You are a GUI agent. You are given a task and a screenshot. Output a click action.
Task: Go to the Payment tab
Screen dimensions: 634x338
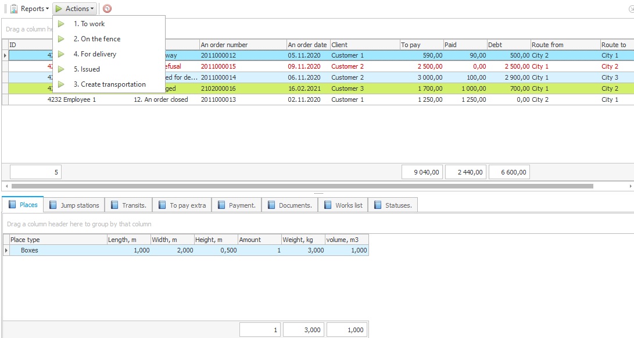point(237,205)
